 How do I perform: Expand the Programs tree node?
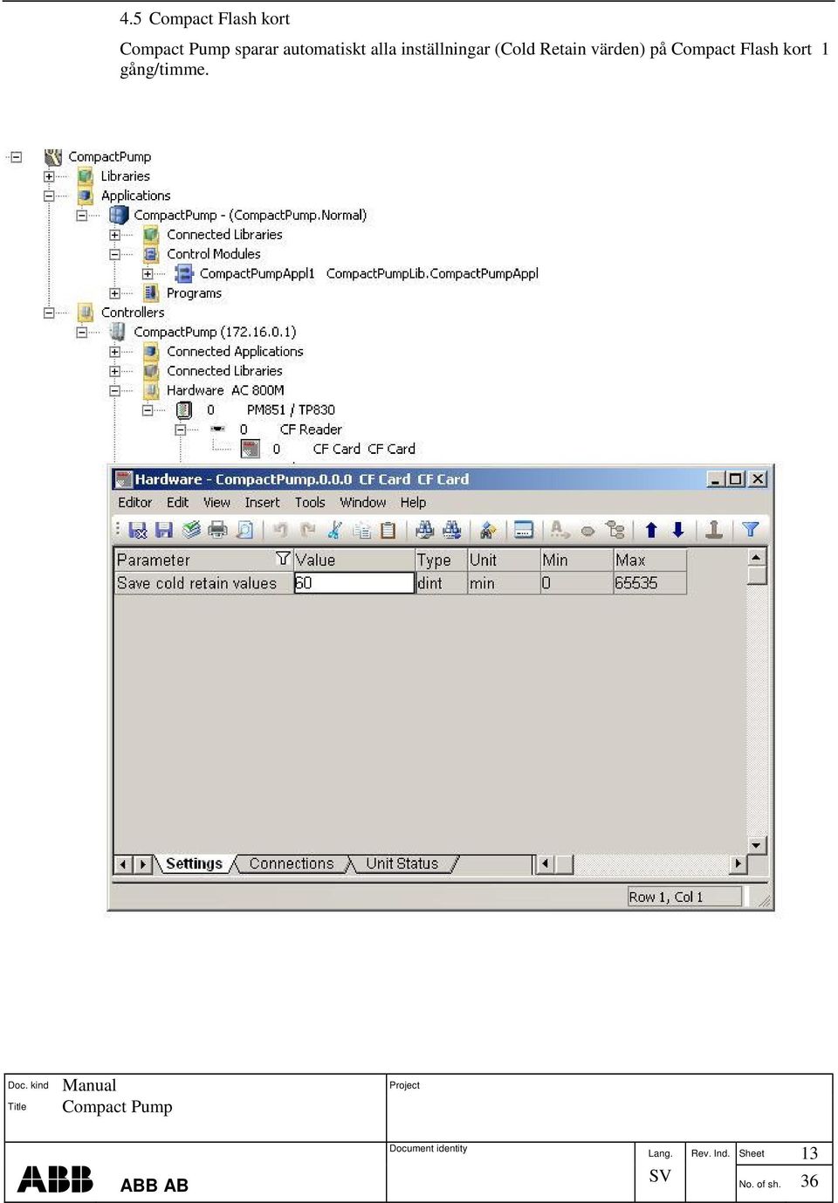pos(114,293)
